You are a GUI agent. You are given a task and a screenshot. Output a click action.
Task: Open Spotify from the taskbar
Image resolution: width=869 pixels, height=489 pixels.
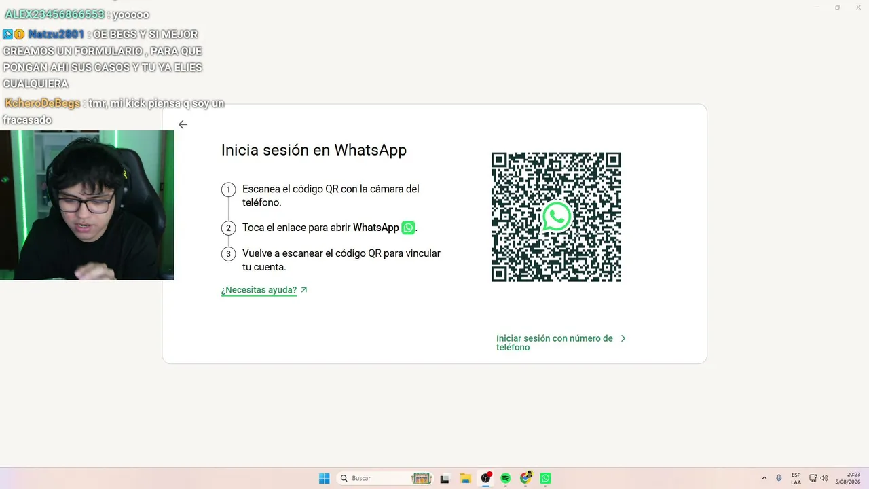click(x=505, y=478)
